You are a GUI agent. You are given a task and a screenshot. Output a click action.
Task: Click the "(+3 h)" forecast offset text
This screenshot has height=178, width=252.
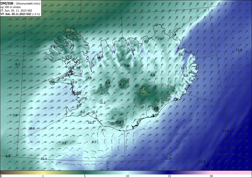tap(36, 14)
